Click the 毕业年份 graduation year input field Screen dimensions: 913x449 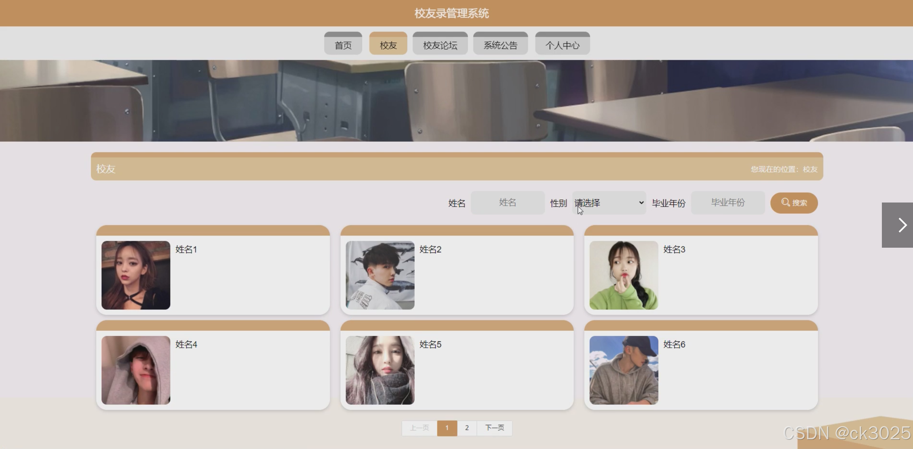pyautogui.click(x=727, y=203)
